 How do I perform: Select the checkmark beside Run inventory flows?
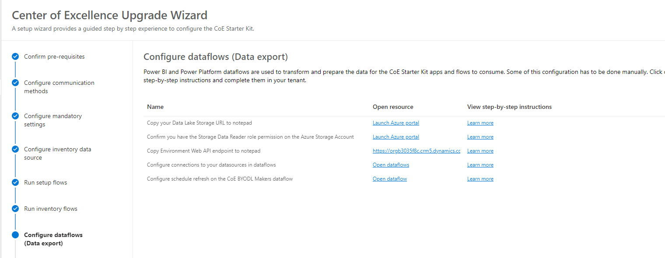15,209
